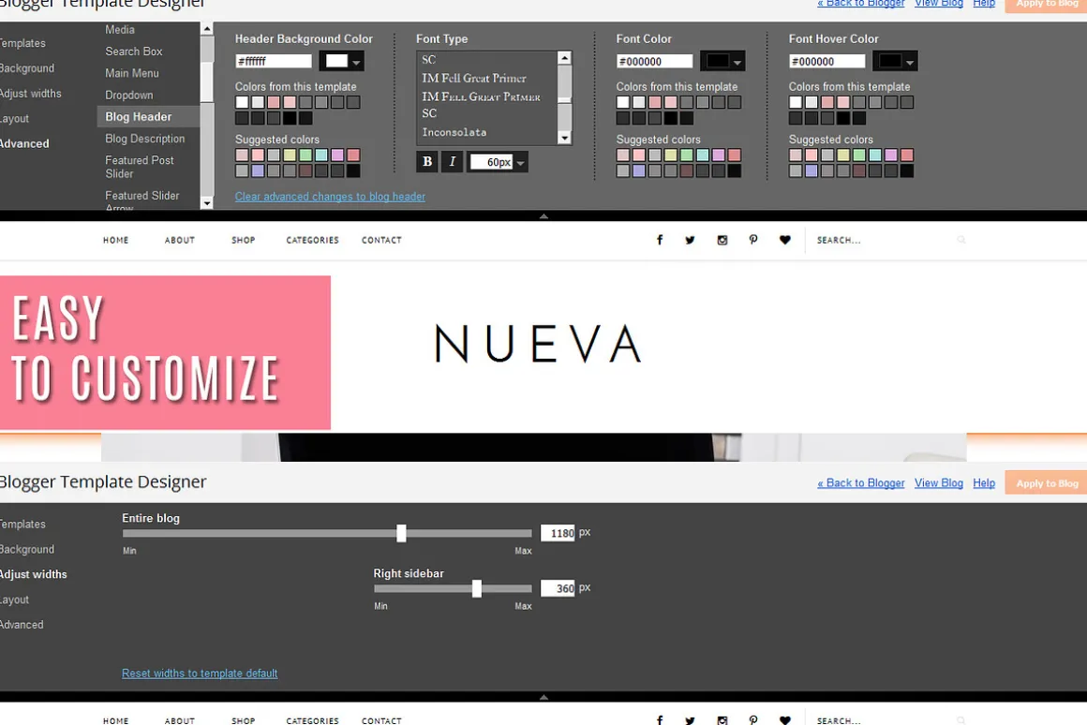Open Background tab in upper designer

[x=26, y=68]
